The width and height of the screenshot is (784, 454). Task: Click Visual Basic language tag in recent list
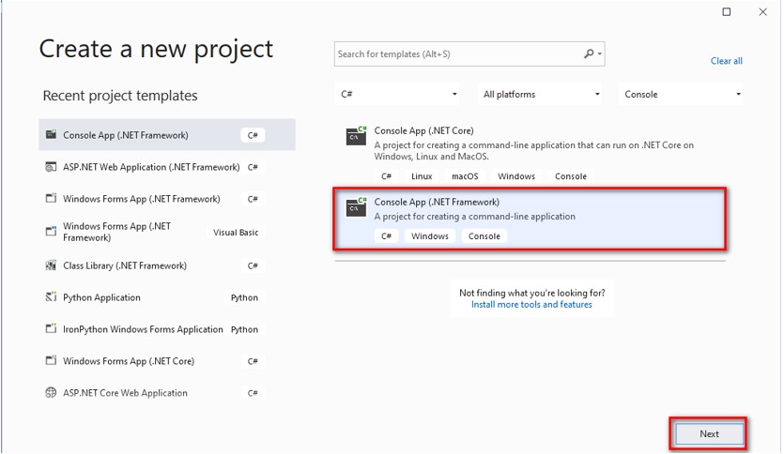(236, 232)
